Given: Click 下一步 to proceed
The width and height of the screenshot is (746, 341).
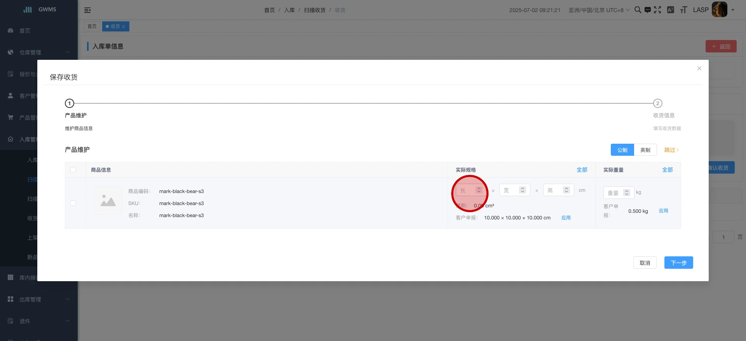Looking at the screenshot, I should pyautogui.click(x=678, y=263).
